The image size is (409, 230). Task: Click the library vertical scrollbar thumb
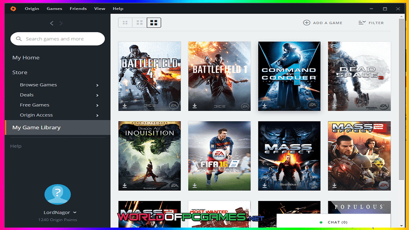(x=401, y=99)
